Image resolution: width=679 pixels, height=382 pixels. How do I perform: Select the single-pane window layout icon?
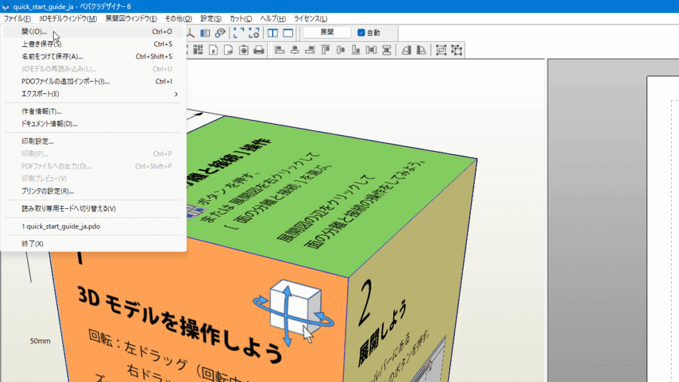pyautogui.click(x=288, y=32)
